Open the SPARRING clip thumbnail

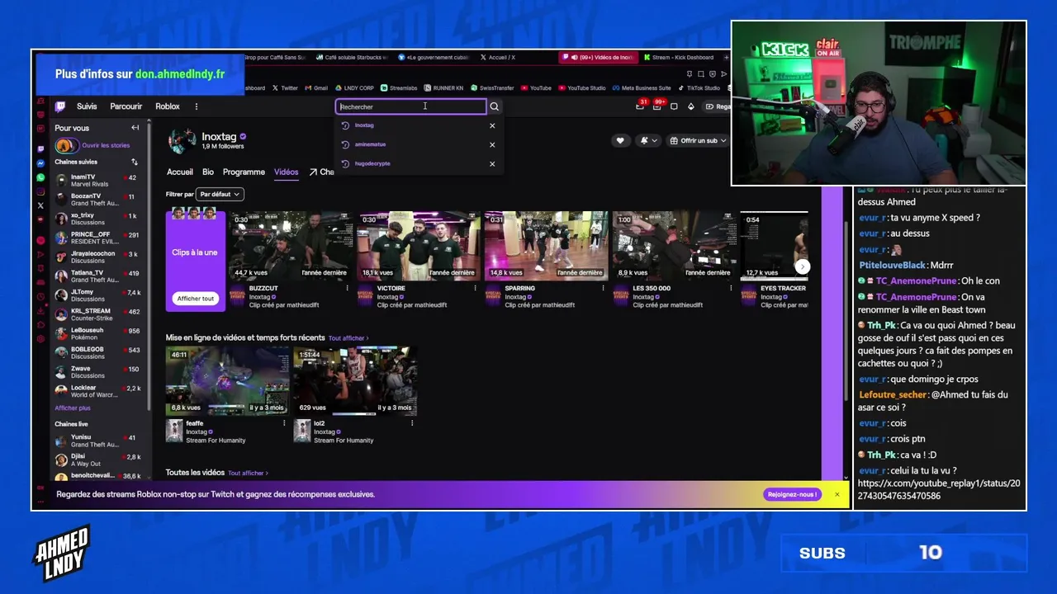pos(547,246)
